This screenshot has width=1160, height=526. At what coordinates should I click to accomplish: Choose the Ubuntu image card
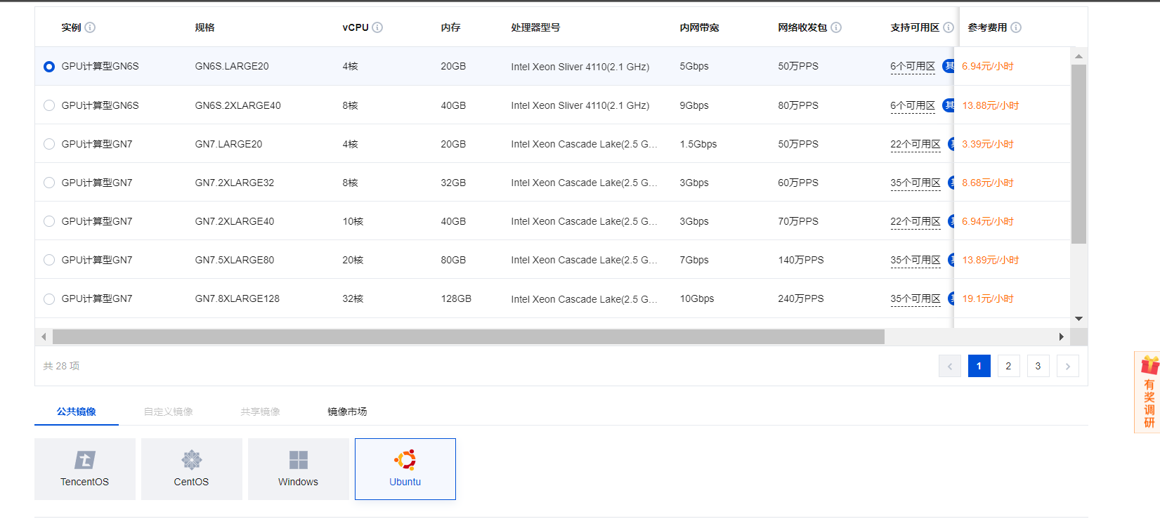point(405,469)
